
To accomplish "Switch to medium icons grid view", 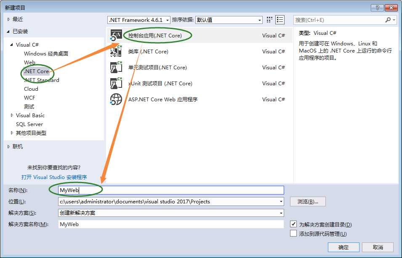I will pyautogui.click(x=269, y=20).
